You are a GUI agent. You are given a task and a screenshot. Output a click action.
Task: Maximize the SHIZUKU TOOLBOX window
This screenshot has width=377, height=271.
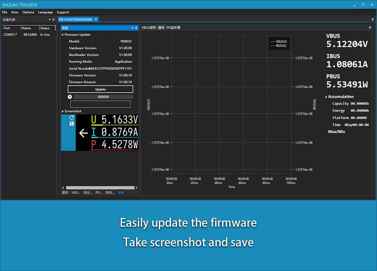[x=363, y=5]
